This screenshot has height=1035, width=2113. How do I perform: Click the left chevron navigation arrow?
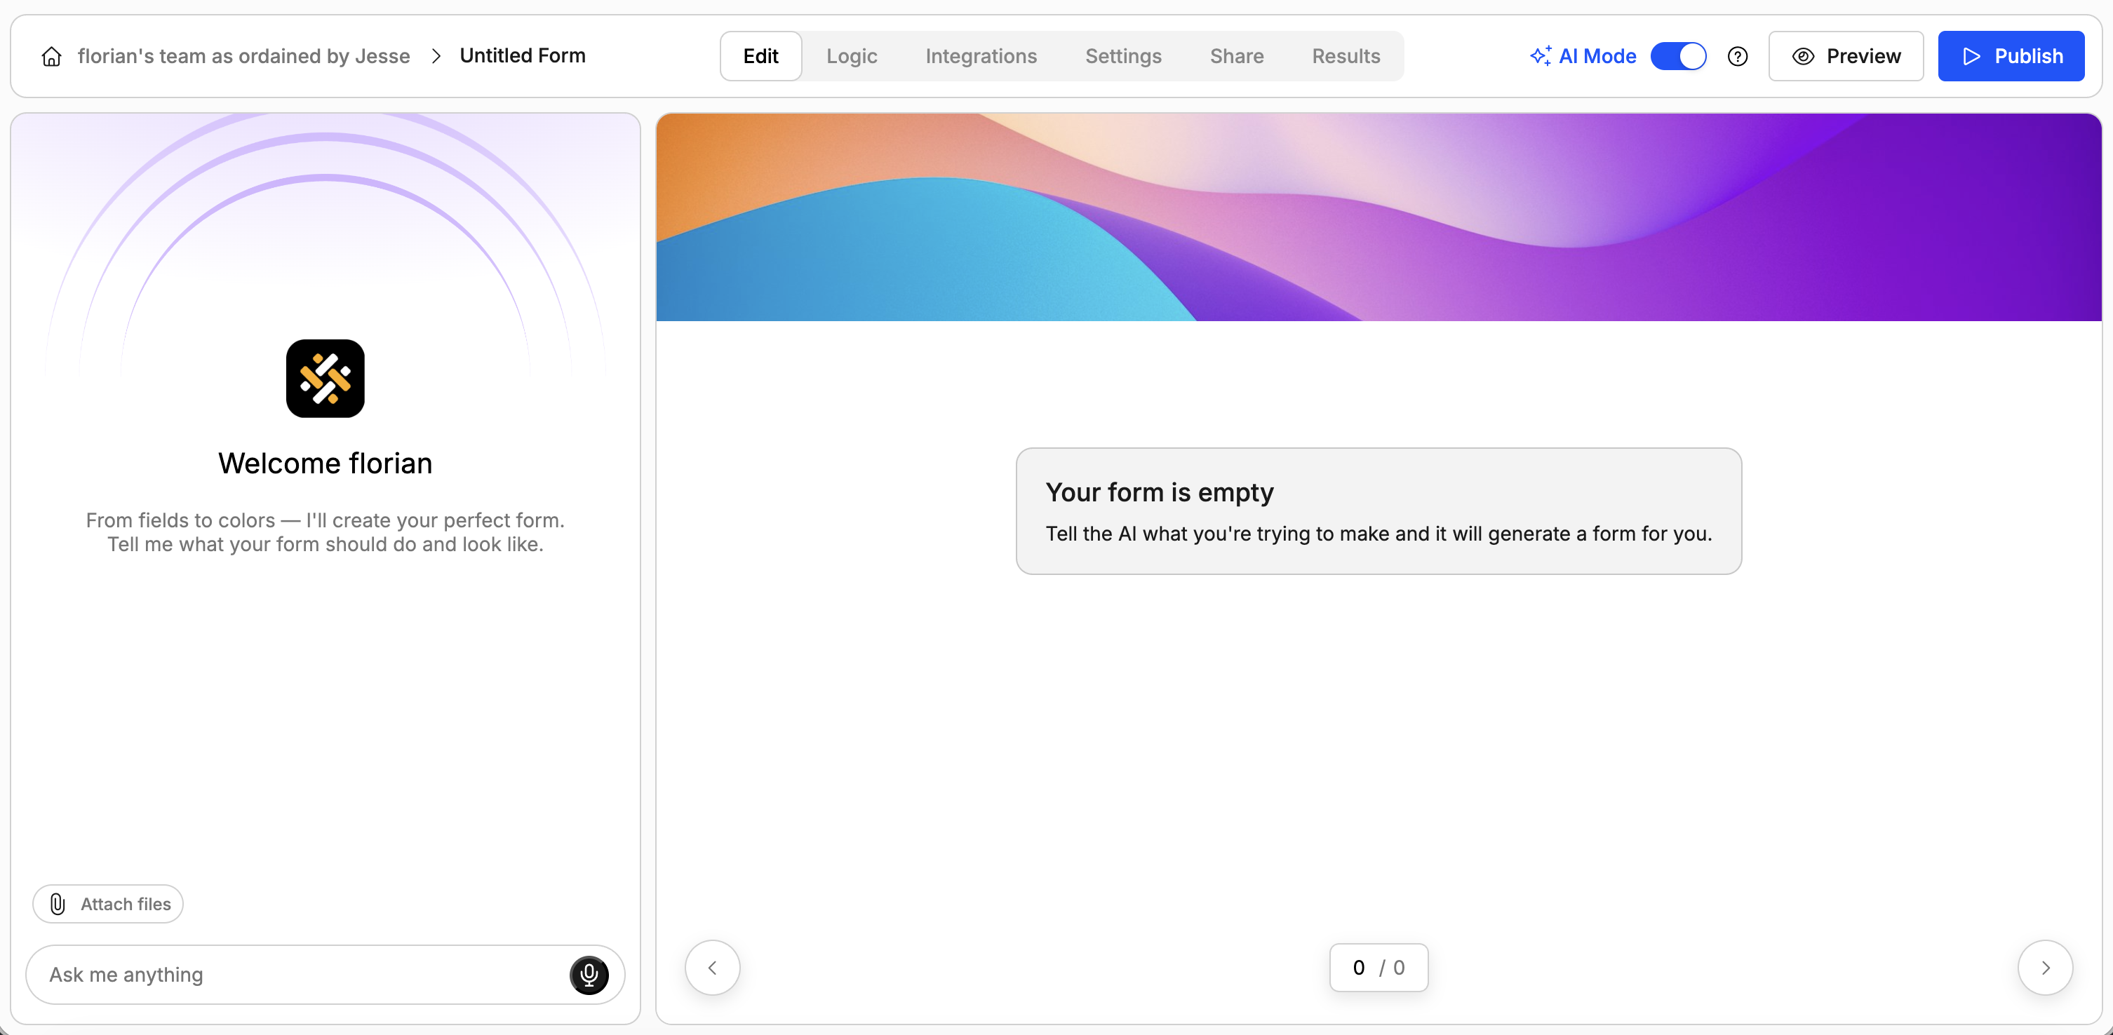click(x=711, y=968)
